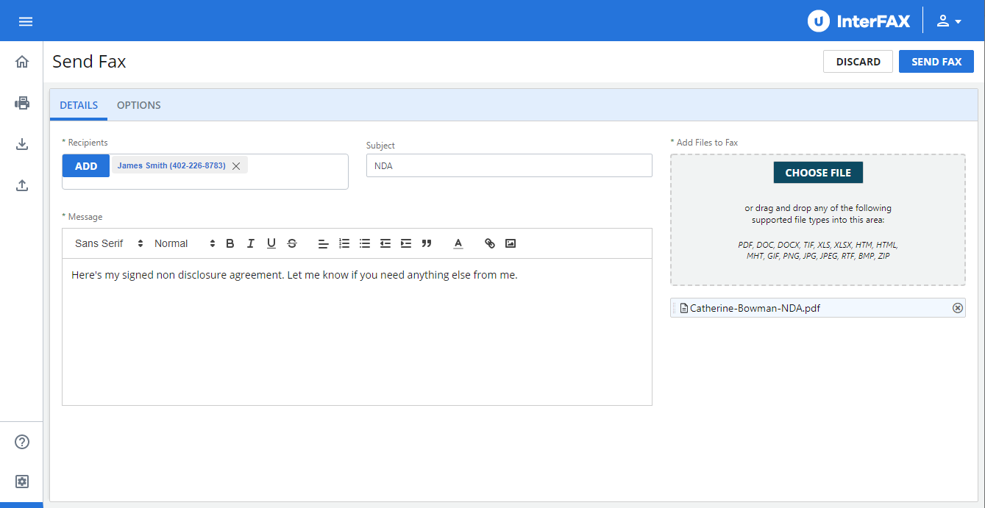
Task: Switch to the OPTIONS tab
Action: 139,105
